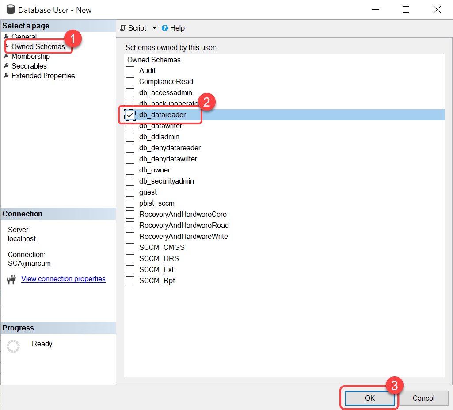Open the General page
The height and width of the screenshot is (410, 453).
click(24, 37)
